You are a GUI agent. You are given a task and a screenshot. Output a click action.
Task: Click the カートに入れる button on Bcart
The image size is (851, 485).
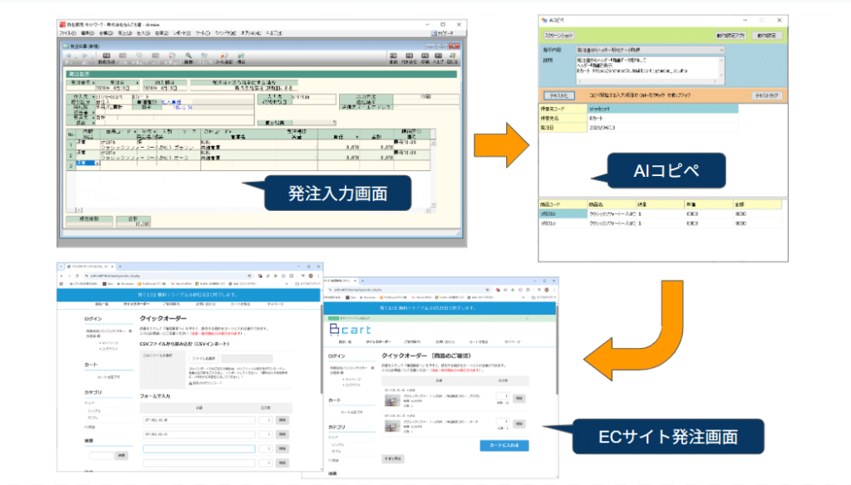504,446
